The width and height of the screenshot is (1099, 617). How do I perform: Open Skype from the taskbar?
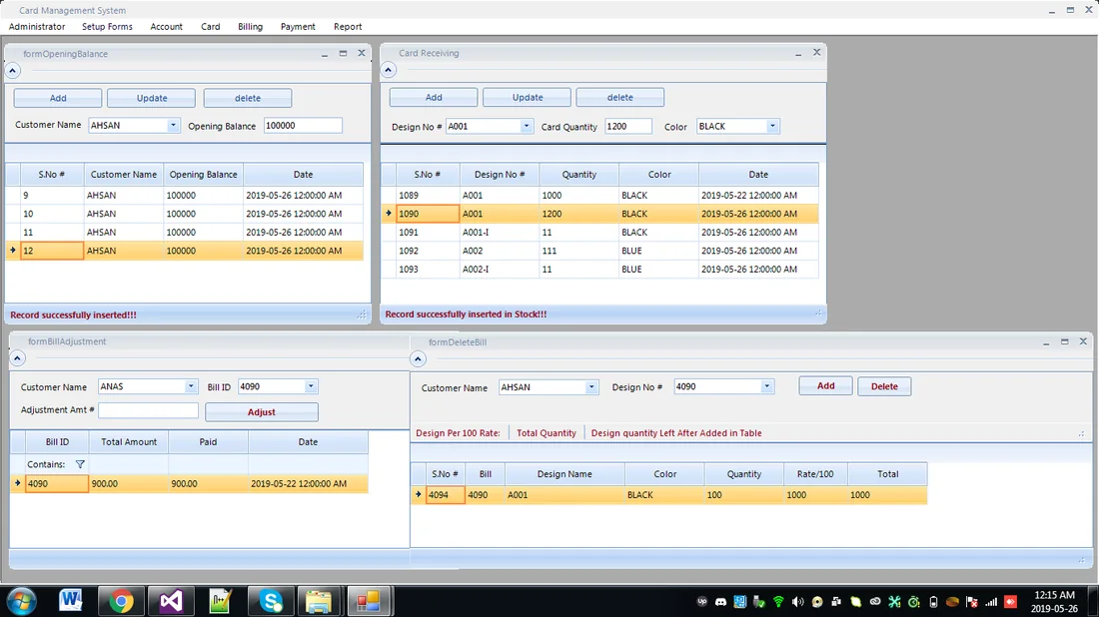271,601
